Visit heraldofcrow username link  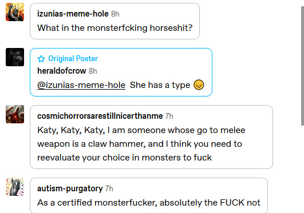coord(61,71)
